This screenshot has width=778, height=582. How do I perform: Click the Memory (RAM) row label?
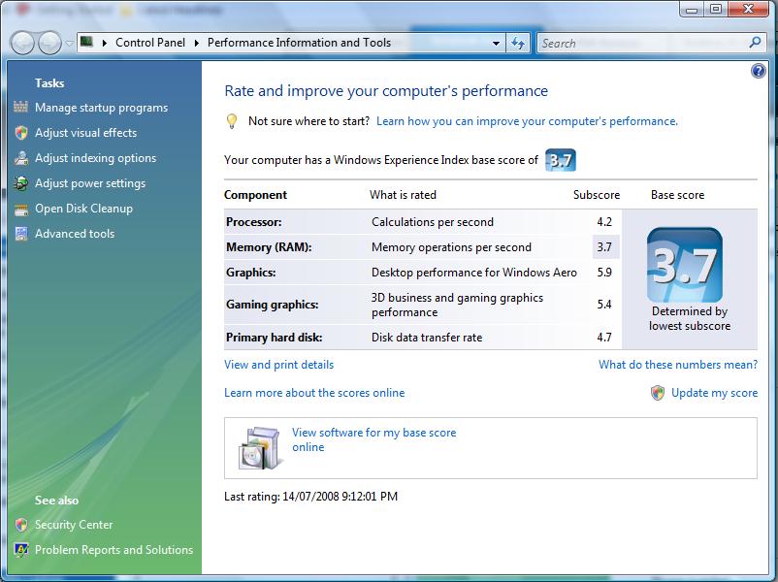pos(269,247)
